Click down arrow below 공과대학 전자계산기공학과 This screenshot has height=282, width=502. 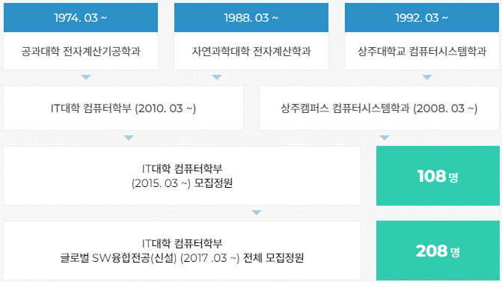(x=86, y=77)
